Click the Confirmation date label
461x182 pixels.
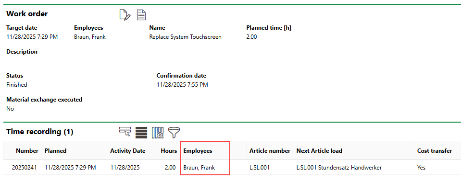181,76
